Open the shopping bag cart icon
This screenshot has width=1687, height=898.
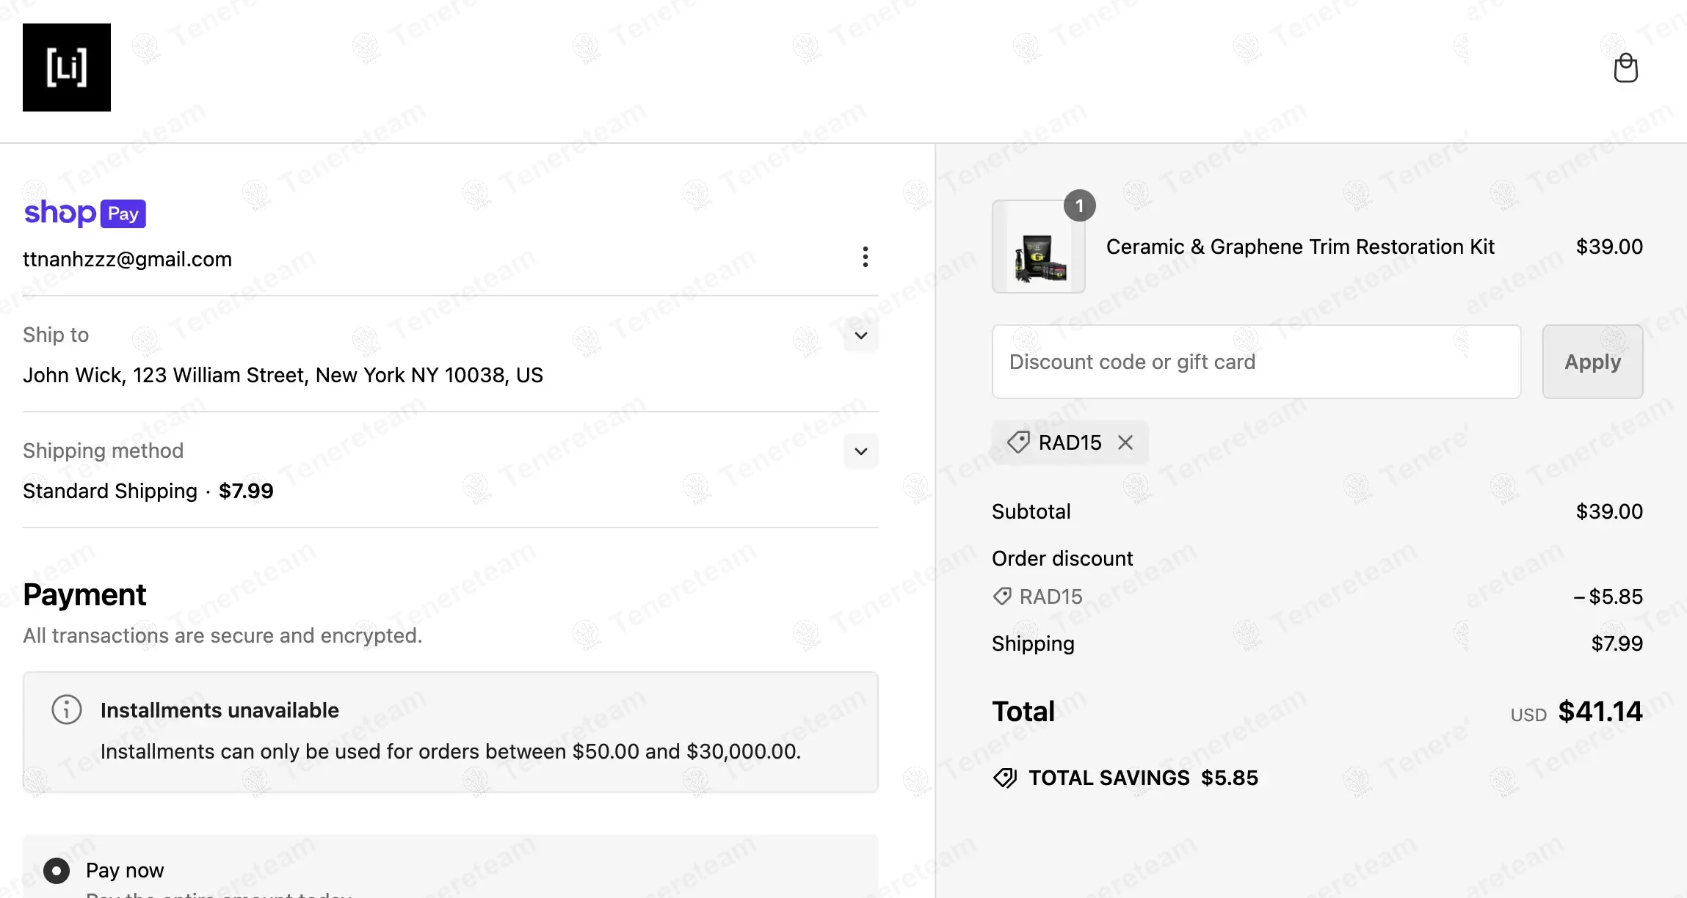[1625, 68]
